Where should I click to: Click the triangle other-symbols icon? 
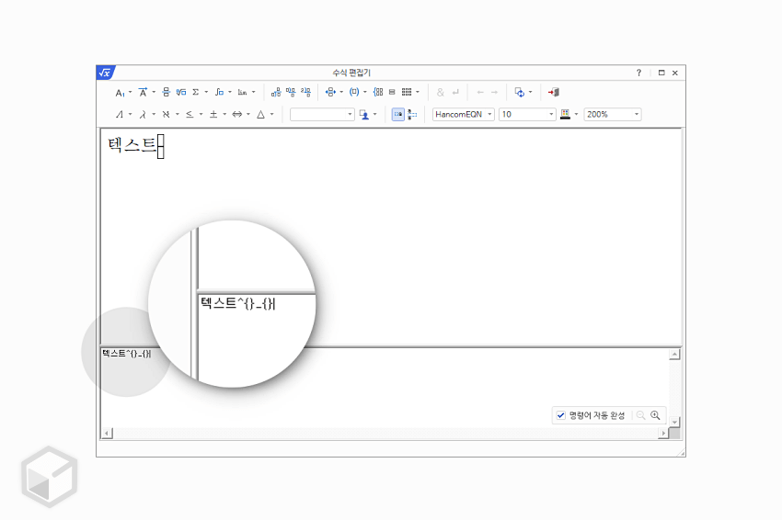(x=261, y=115)
